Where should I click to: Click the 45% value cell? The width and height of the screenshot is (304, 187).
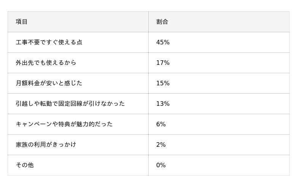163,42
